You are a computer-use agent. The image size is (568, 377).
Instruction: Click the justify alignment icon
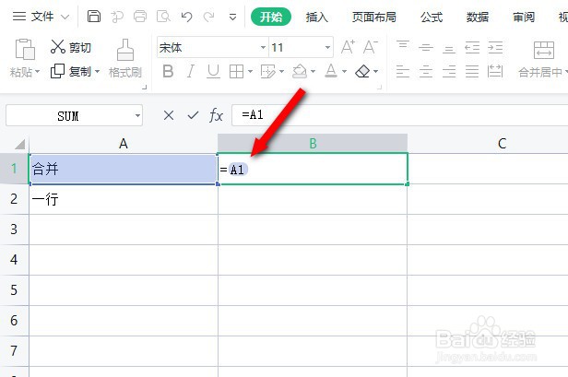pyautogui.click(x=472, y=71)
